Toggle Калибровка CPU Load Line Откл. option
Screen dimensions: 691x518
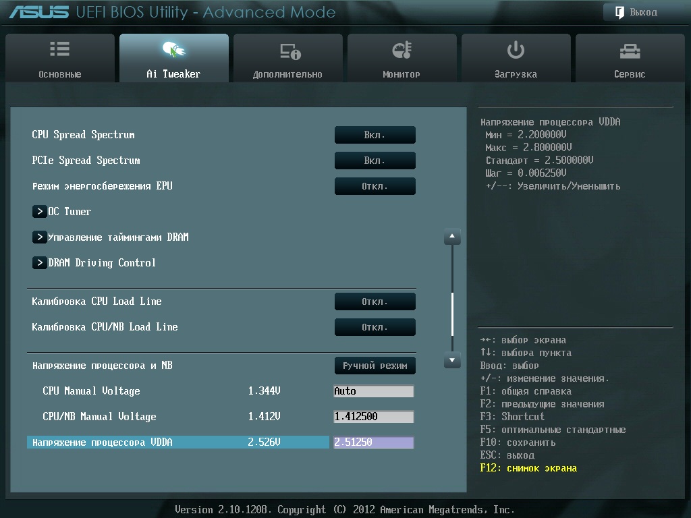click(x=375, y=301)
